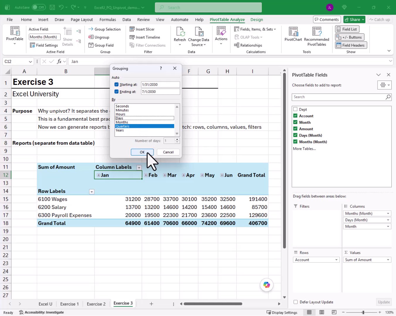Click the Ungroup command

click(x=99, y=37)
